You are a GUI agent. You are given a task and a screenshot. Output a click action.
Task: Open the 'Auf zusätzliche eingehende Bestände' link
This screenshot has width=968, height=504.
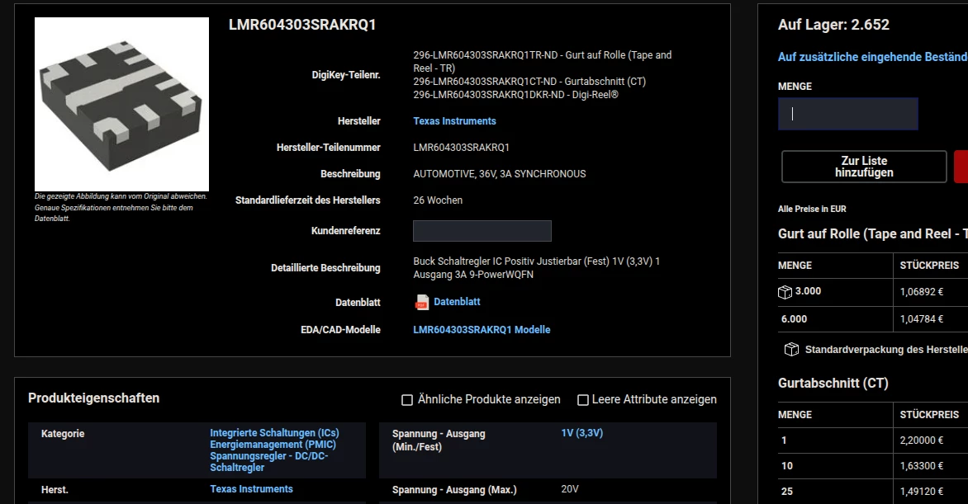(x=873, y=57)
